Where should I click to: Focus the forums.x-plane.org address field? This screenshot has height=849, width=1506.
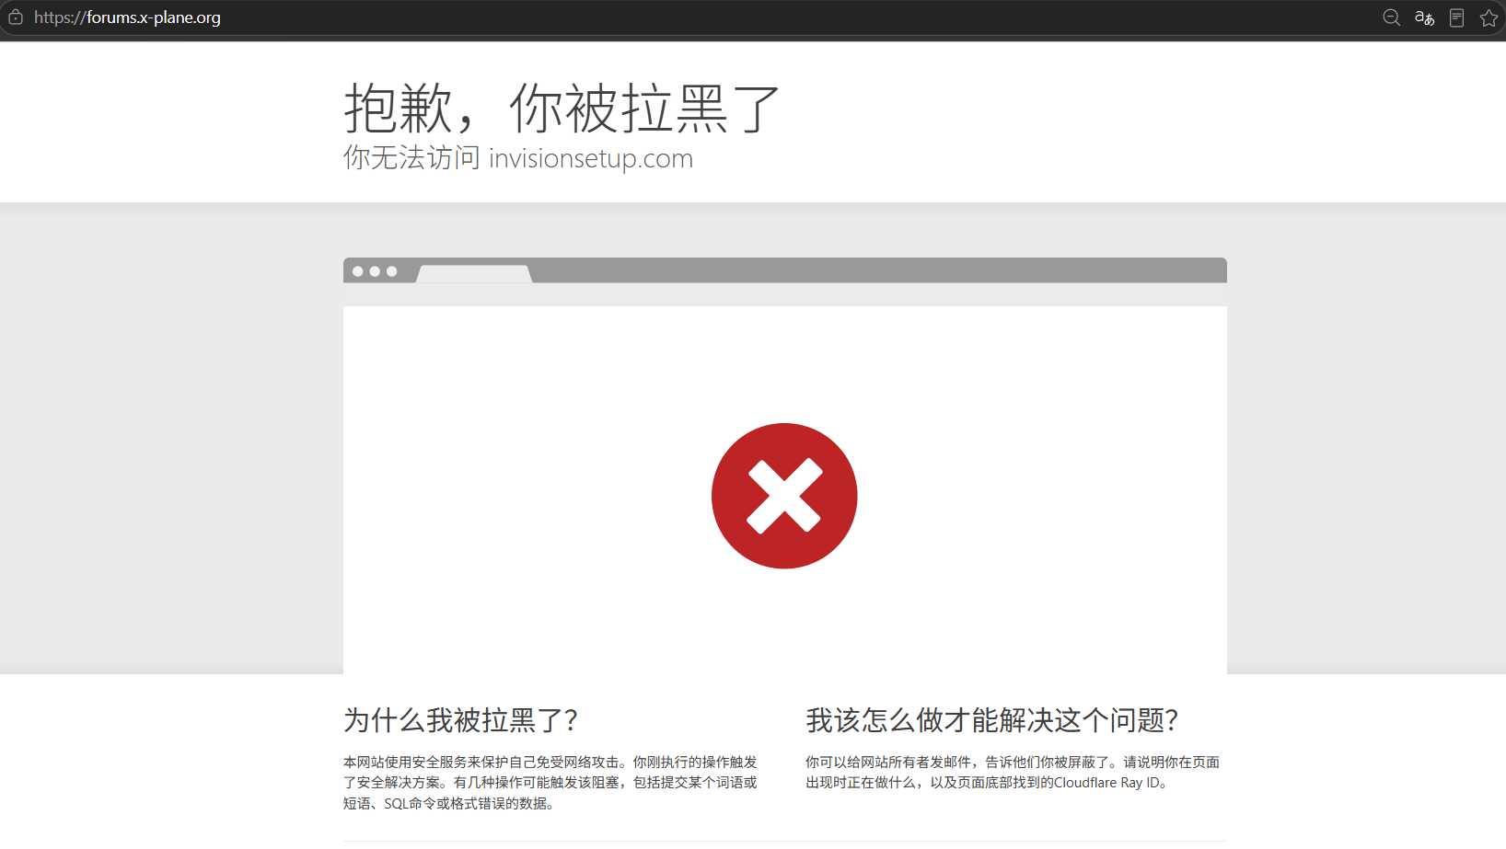[x=127, y=17]
